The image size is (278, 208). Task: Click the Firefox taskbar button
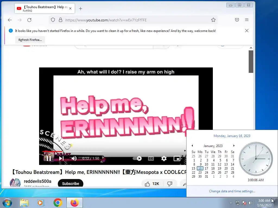pos(75,203)
